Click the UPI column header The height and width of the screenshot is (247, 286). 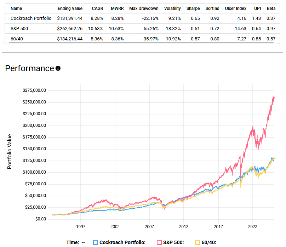coord(258,9)
